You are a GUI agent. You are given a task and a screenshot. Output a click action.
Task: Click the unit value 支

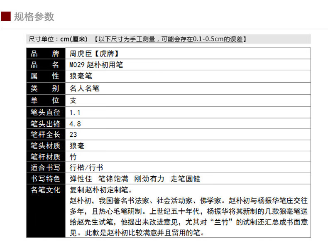(73, 101)
